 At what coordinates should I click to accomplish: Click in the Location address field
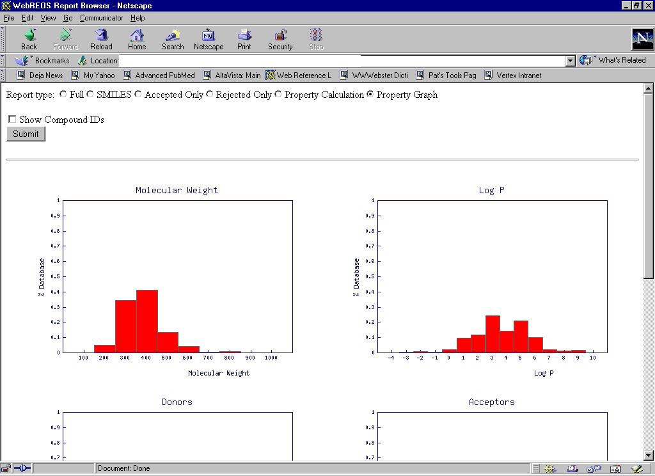tap(342, 61)
